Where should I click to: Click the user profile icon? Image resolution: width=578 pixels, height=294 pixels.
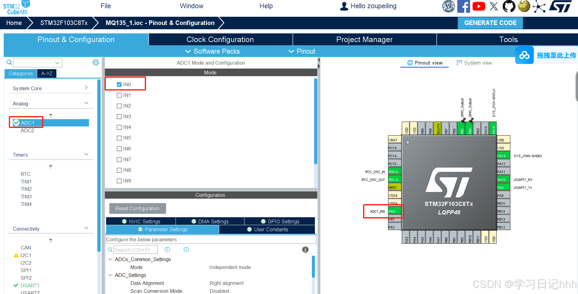click(344, 6)
